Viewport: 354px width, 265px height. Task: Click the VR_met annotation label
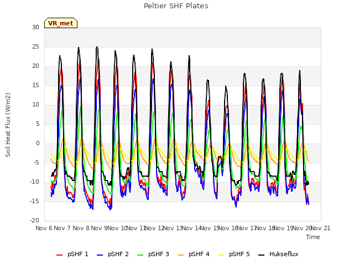(61, 23)
